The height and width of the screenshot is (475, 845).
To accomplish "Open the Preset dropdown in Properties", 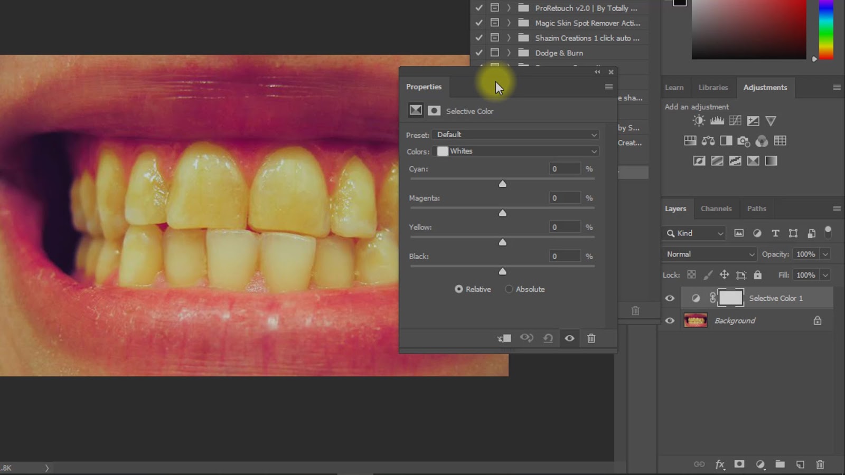I will [515, 135].
